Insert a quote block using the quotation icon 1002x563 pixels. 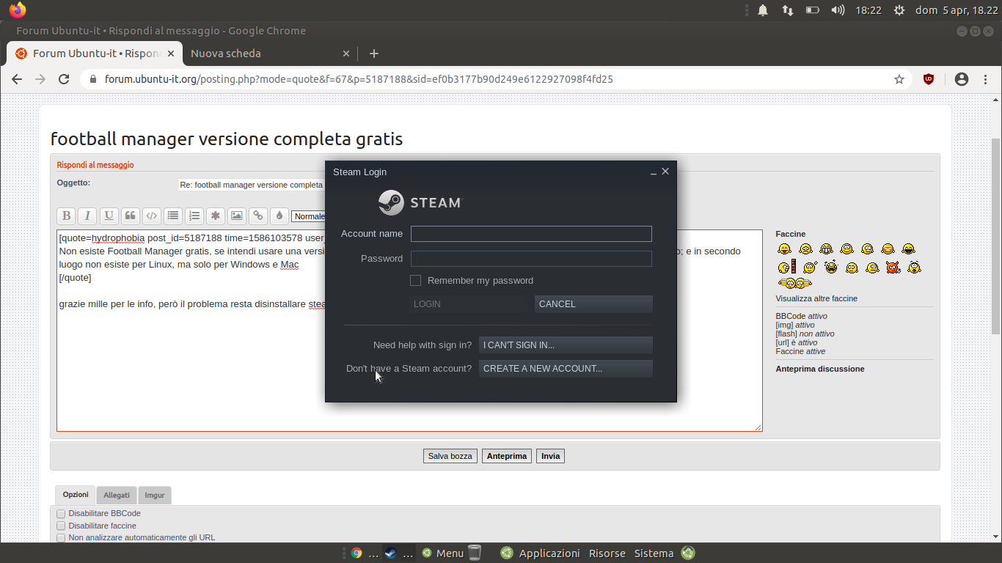[130, 216]
